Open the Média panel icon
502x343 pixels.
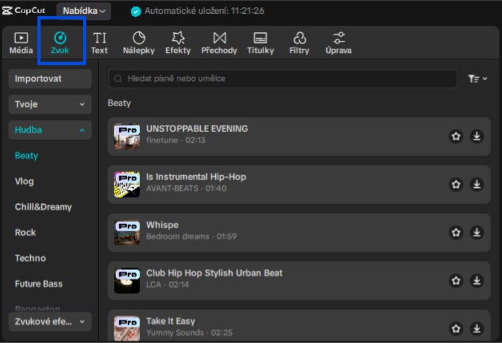point(21,38)
